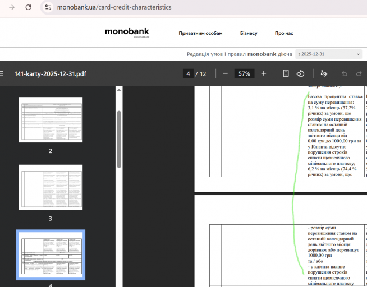Click the file name 141-karty-2025-12-31.pdf
Viewport: 367px width, 287px height.
(51, 74)
